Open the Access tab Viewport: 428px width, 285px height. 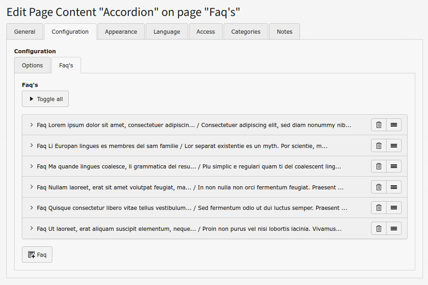(x=205, y=32)
